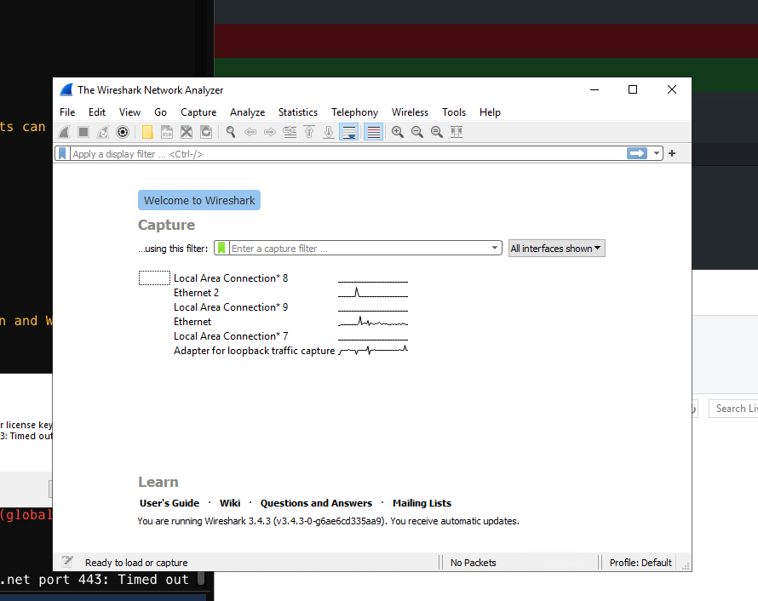
Task: Toggle packet colorization button
Action: coord(373,132)
